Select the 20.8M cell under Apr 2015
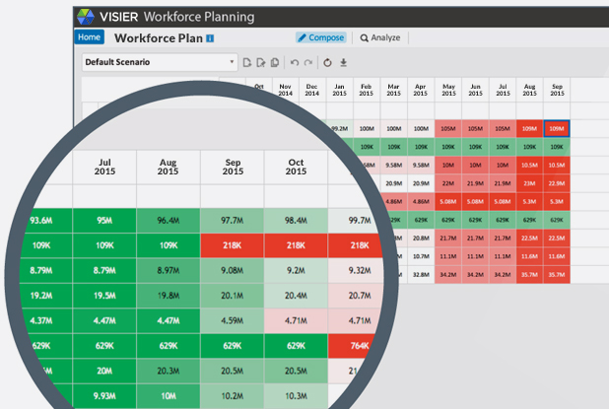Screen dimensions: 609x409 click(x=421, y=239)
